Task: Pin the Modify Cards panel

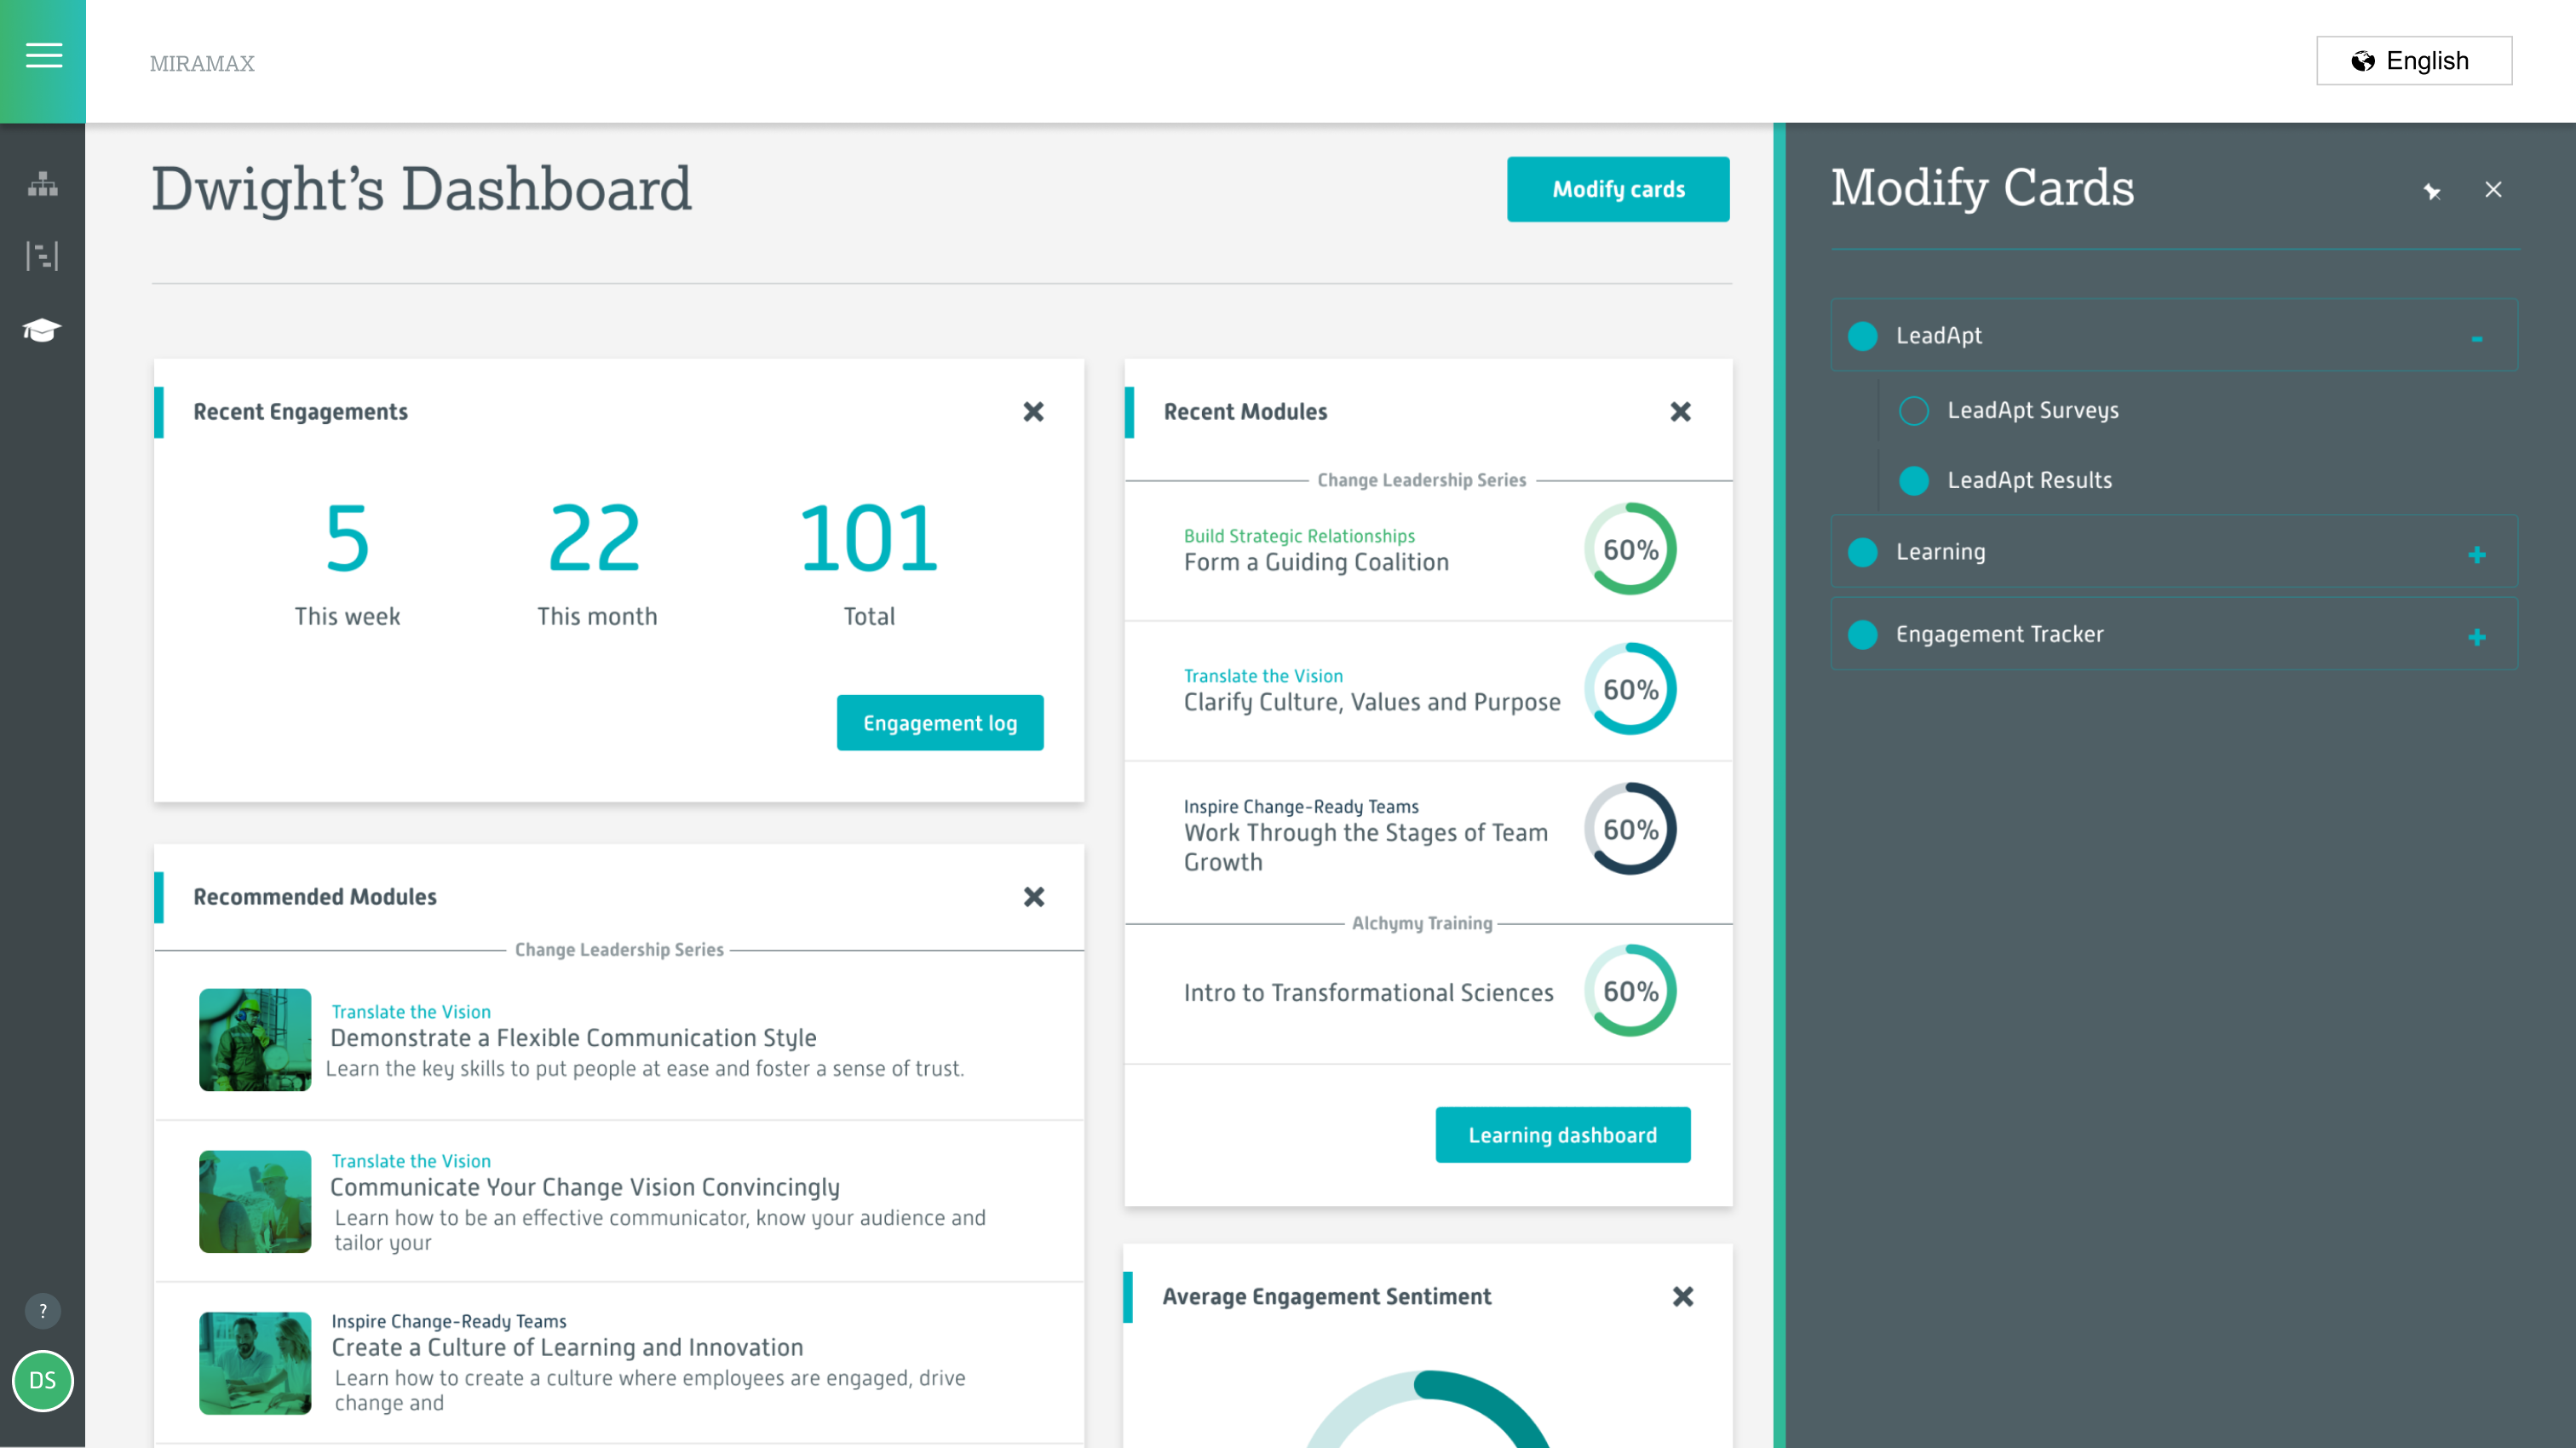Action: (2432, 191)
